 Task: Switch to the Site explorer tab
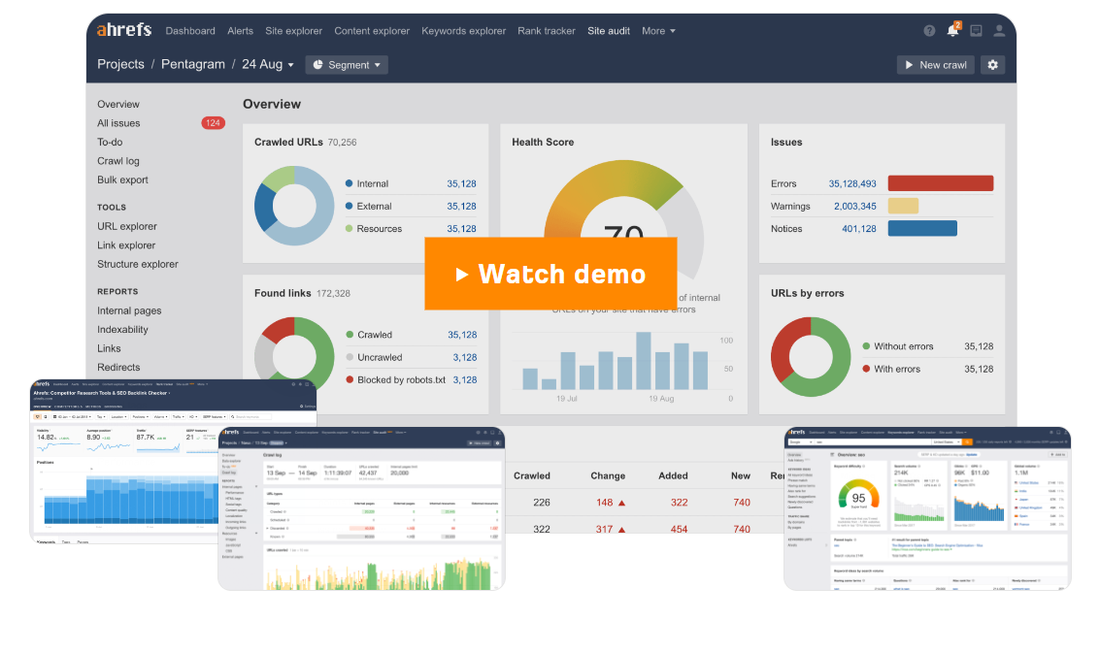pos(293,31)
